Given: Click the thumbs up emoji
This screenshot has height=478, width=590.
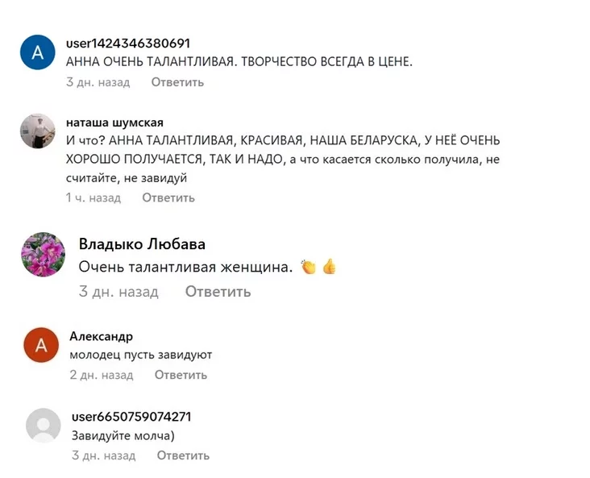Looking at the screenshot, I should (x=328, y=267).
